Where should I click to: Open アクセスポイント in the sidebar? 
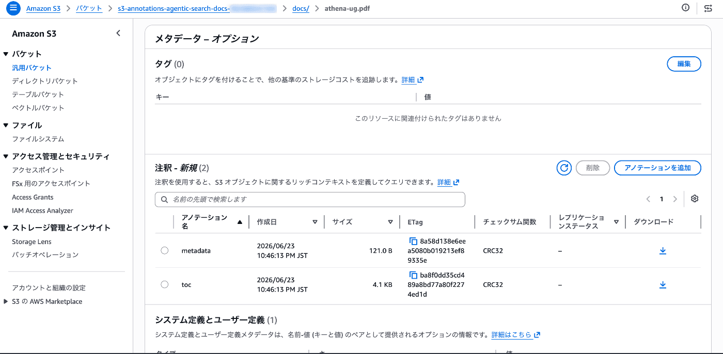click(38, 170)
